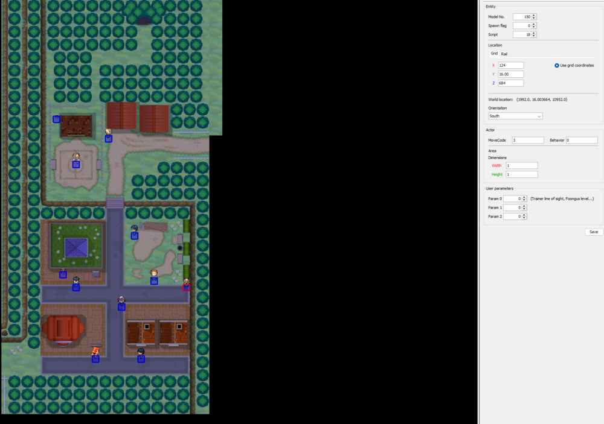The height and width of the screenshot is (424, 604).
Task: Select the signpost entity in the upper-left forest
Action: click(56, 119)
